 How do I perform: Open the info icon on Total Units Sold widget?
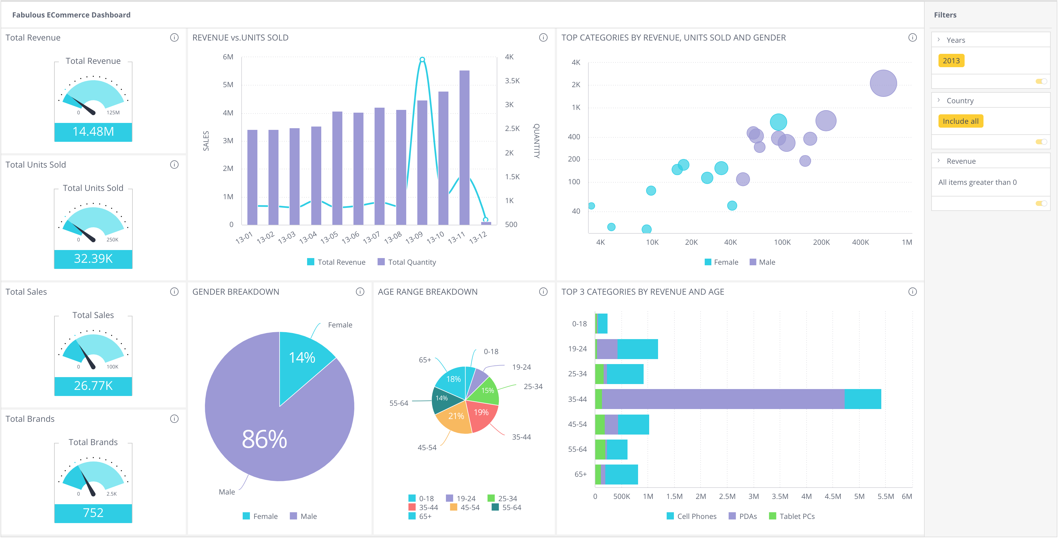pyautogui.click(x=174, y=164)
